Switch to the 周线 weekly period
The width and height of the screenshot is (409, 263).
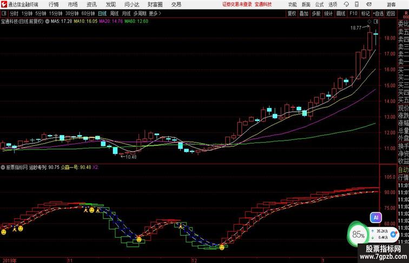114,14
